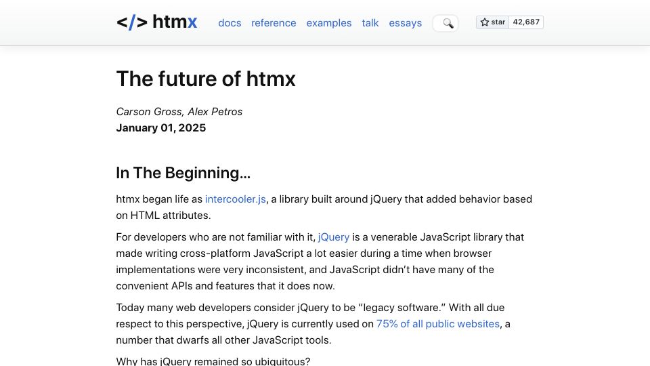Click 'The future of htmx' title
650x366 pixels.
coord(206,79)
